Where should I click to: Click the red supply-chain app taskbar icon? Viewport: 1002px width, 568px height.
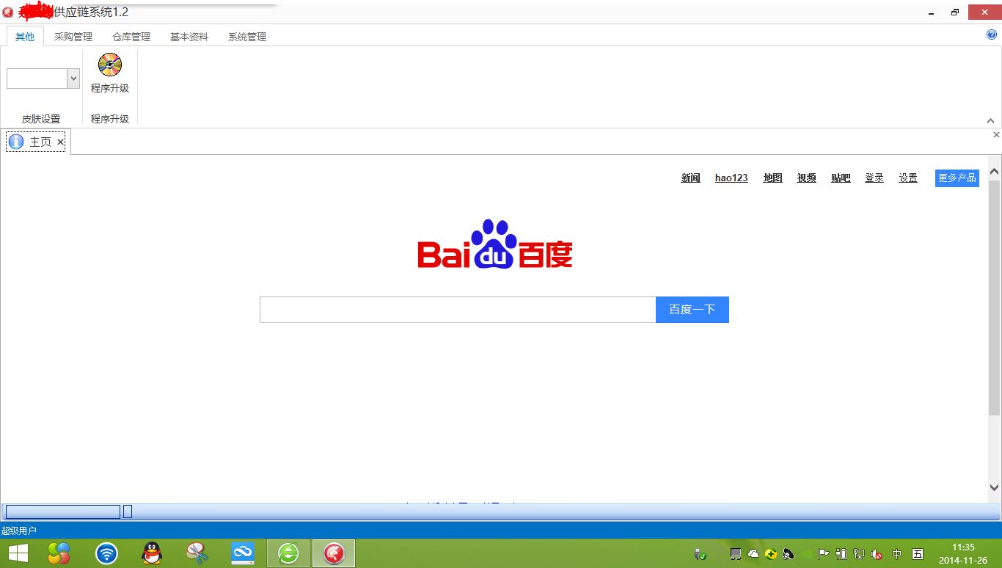tap(334, 553)
